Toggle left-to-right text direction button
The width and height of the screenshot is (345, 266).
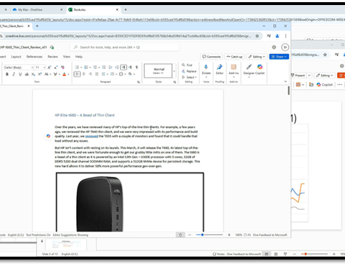(x=124, y=68)
